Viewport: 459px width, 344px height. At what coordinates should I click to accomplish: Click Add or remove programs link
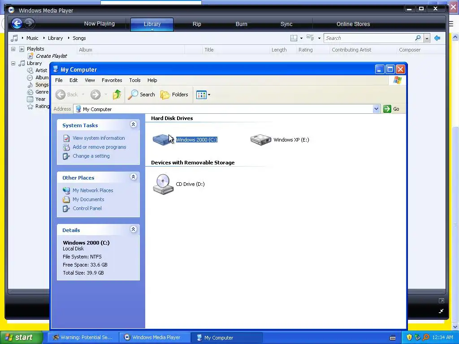[100, 147]
